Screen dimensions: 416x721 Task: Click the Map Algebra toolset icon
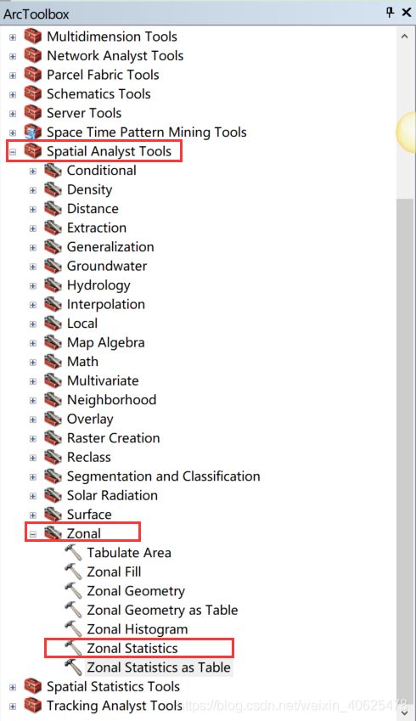[53, 342]
